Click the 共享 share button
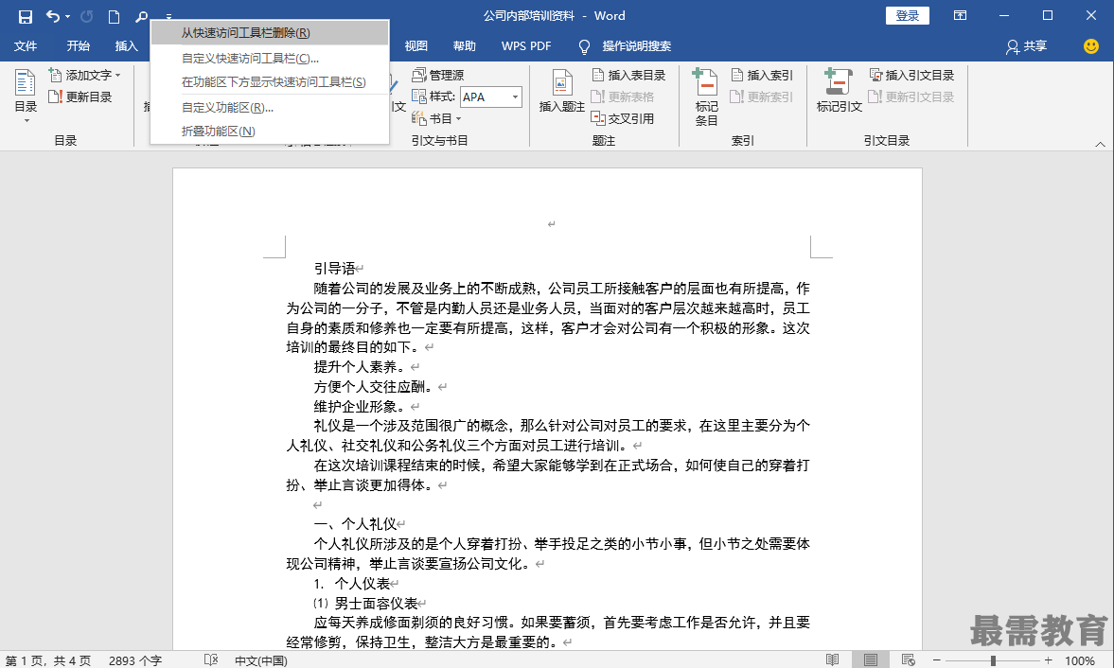Viewport: 1114px width, 668px height. point(1027,46)
